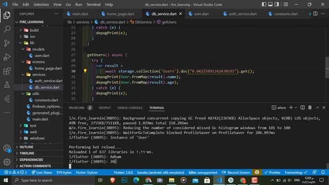Open Explorer Views and More Actions menu
Screen dimensions: 329x185
57,14
